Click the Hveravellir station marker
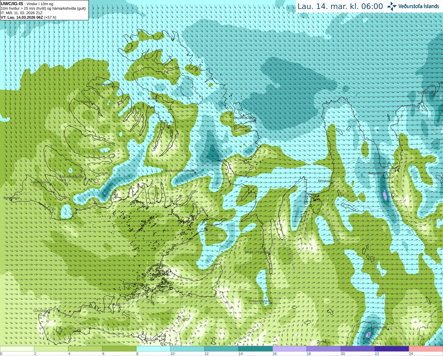 388,329
